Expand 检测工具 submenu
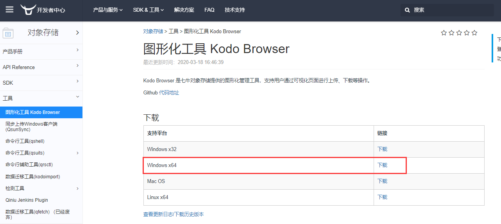This screenshot has width=501, height=224. point(77,188)
